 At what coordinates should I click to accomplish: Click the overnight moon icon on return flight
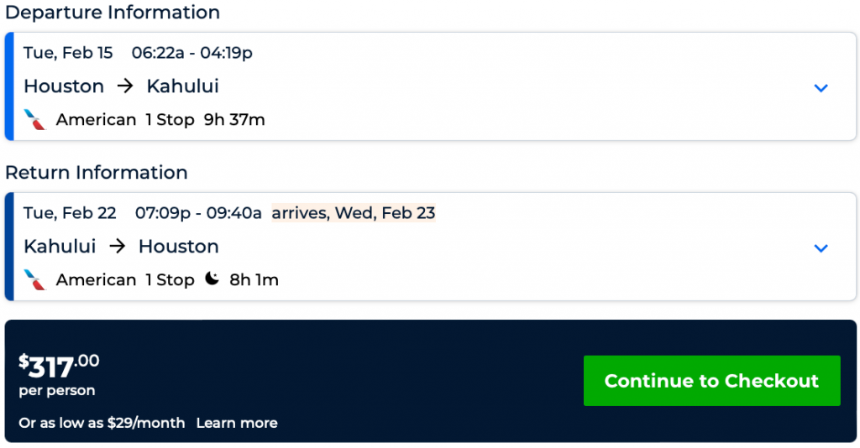click(212, 279)
